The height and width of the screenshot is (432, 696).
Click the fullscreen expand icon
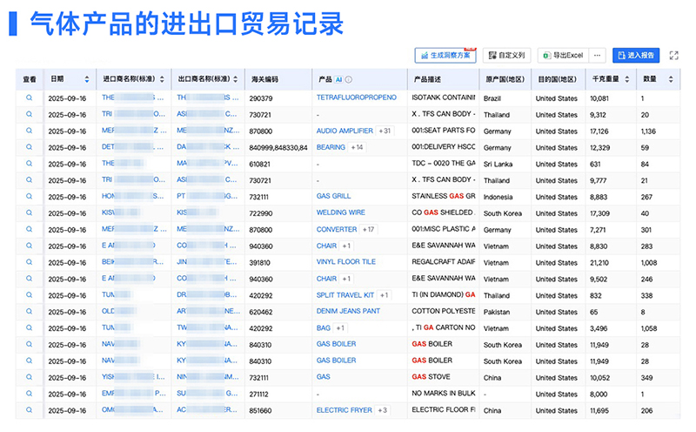[x=673, y=55]
